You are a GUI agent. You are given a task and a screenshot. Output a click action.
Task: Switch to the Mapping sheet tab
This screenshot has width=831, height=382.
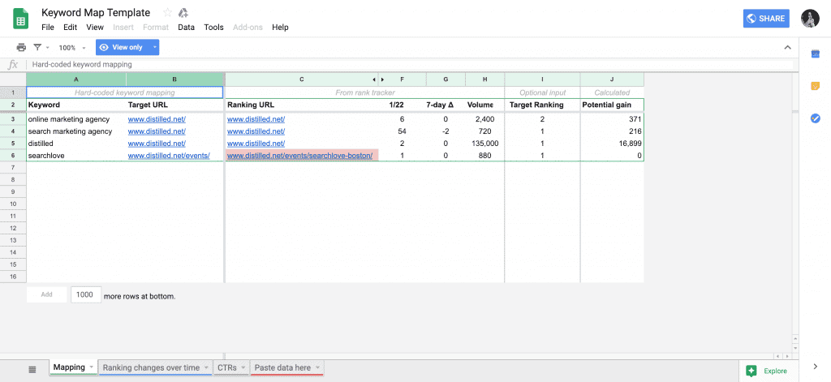69,367
